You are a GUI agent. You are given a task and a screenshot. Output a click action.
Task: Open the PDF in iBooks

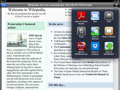(x=109, y=31)
